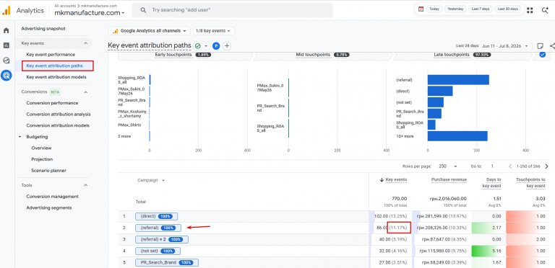Open the report notes icon
This screenshot has height=268, width=555.
[x=540, y=46]
